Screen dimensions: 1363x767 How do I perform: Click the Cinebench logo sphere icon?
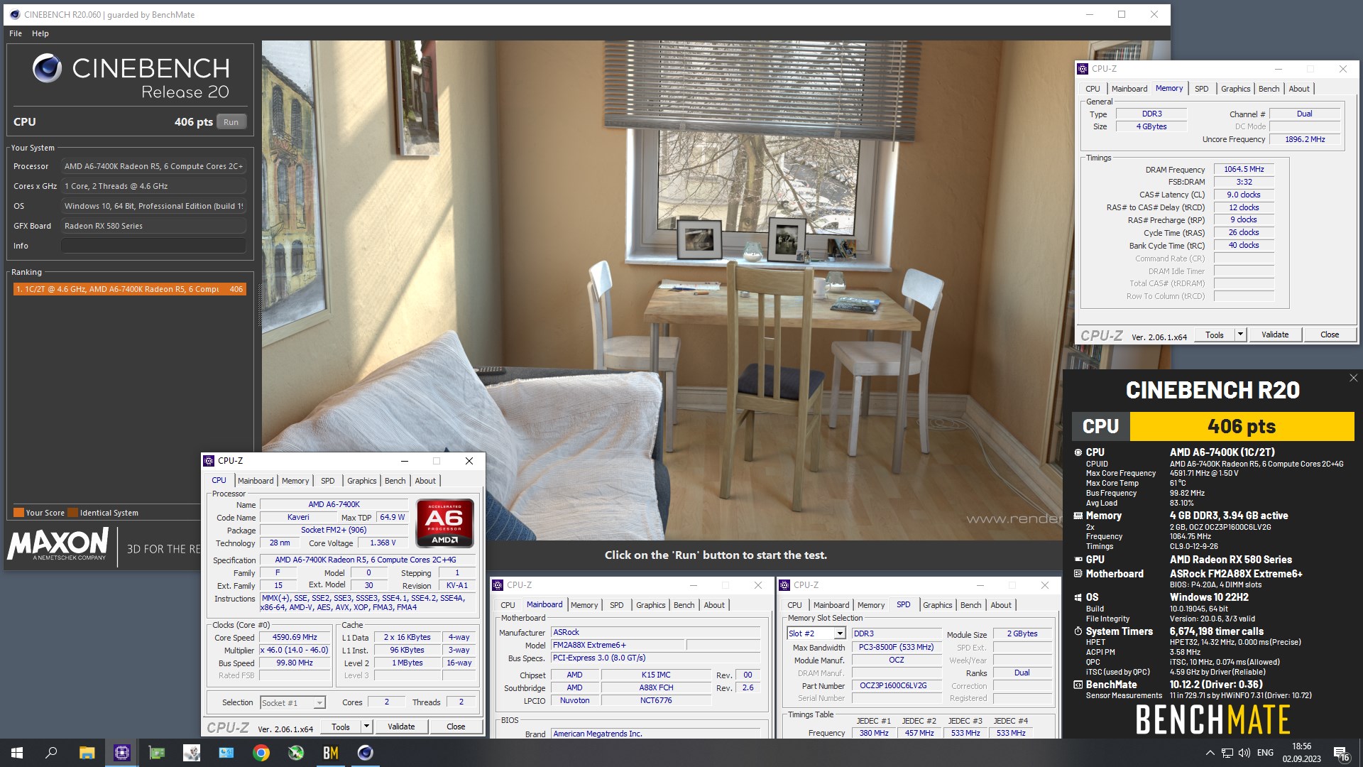(48, 68)
